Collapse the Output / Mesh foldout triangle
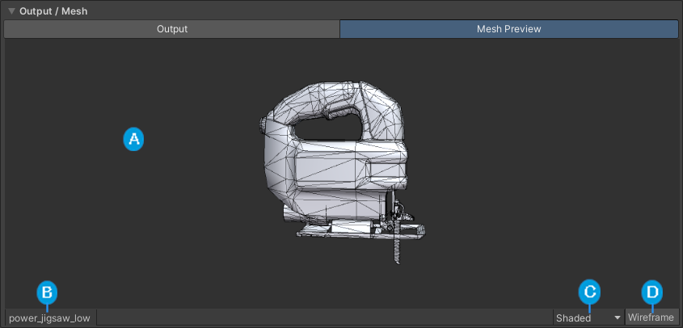The height and width of the screenshot is (328, 683). pyautogui.click(x=11, y=11)
